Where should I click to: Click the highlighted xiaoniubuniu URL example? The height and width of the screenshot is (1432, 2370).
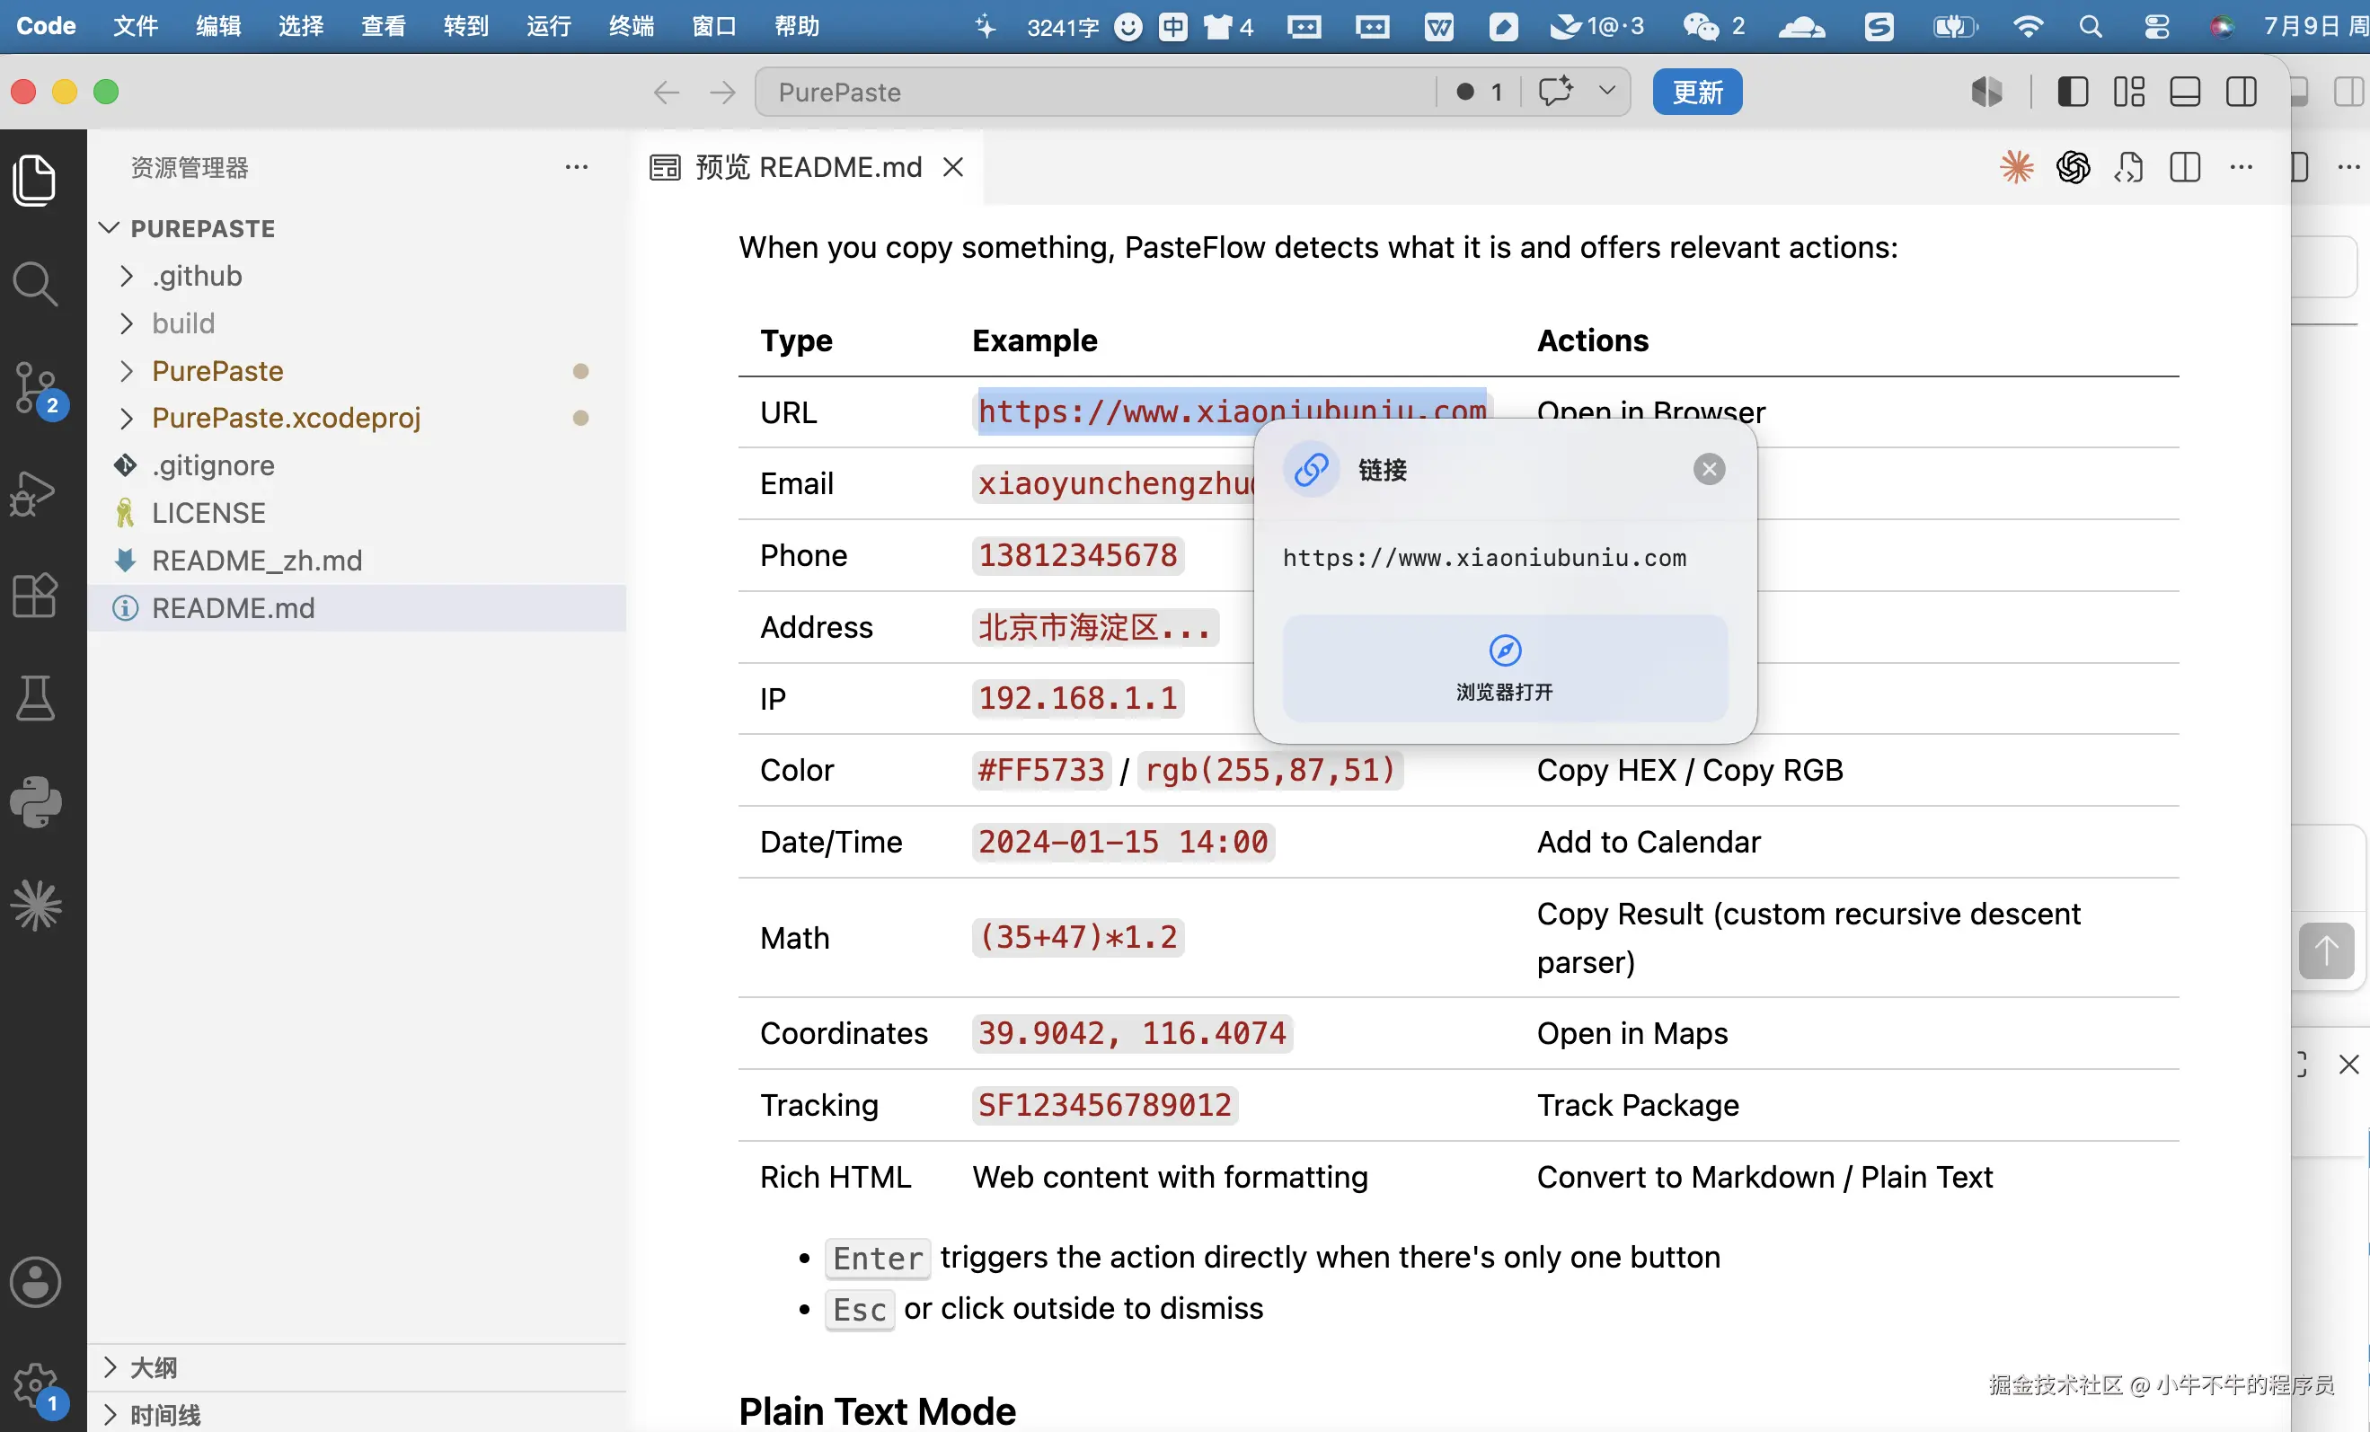[x=1231, y=411]
